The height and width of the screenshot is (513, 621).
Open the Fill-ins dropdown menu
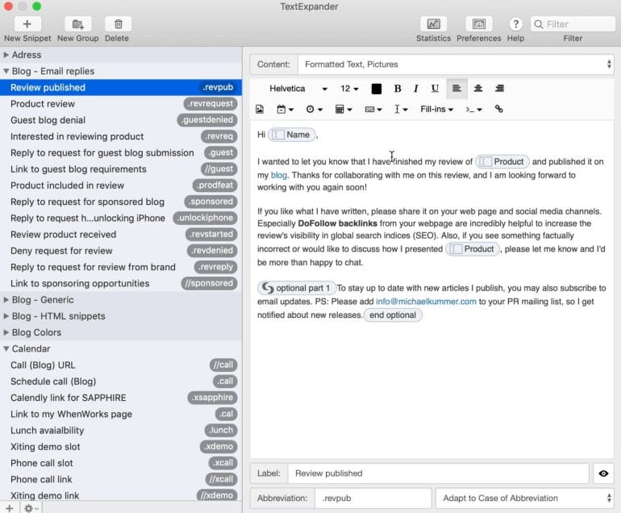tap(436, 110)
